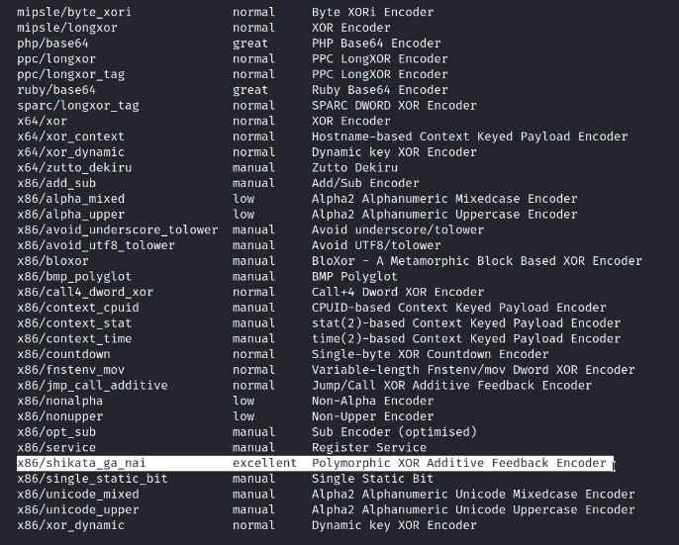Click the x86/bloxor encoder name
This screenshot has height=545, width=679.
(52, 261)
